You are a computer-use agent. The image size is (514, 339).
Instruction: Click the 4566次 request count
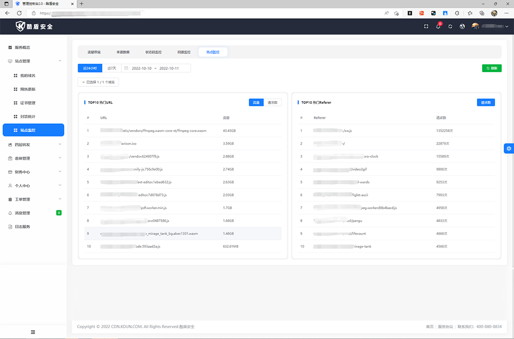tap(442, 246)
